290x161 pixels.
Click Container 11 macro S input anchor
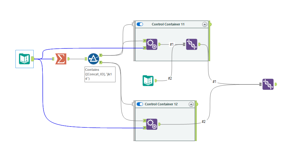(145, 48)
